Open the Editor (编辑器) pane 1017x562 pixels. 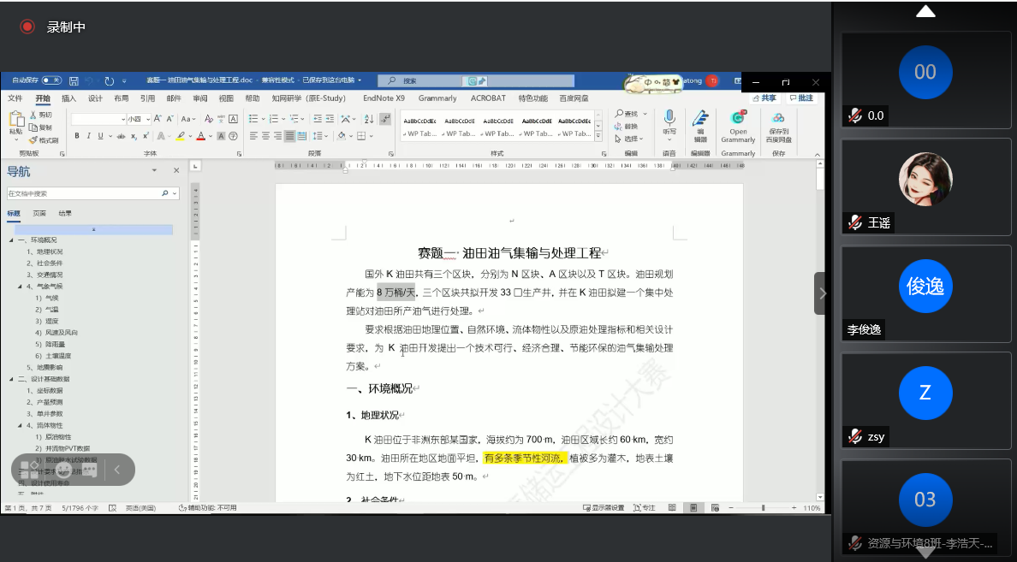point(700,127)
